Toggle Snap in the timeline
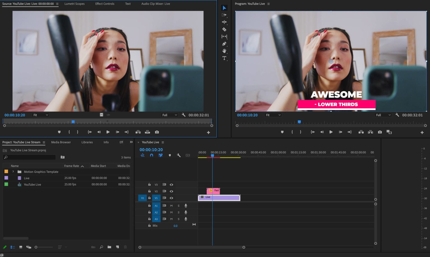430x257 pixels. pos(151,155)
